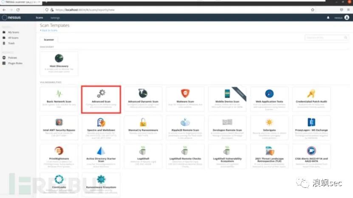Follow the Back to Scans link
Image resolution: width=353 pixels, height=198 pixels.
48,30
